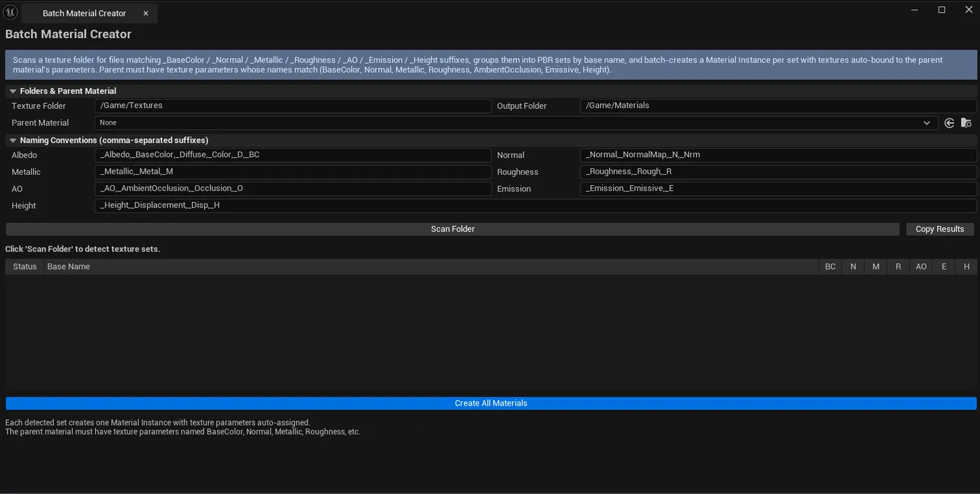Click the Base Name column header
The height and width of the screenshot is (494, 980).
431,267
